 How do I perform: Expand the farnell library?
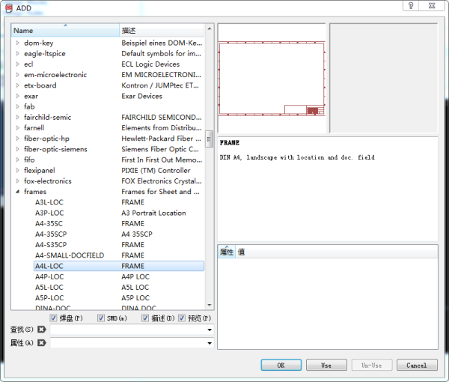coord(18,127)
